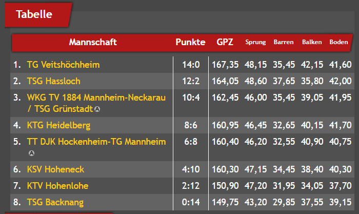Open the TG Veitshöchheim team link
This screenshot has height=214, width=359.
[x=63, y=65]
